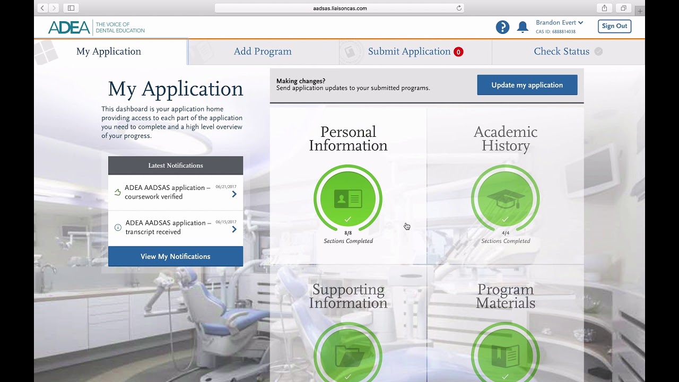Switch to My Application tab
Screen dimensions: 679x382
pos(111,51)
